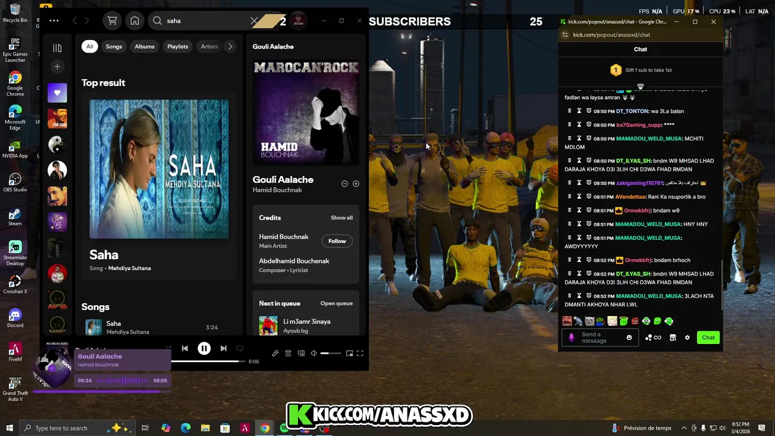The width and height of the screenshot is (775, 436).
Task: Click the chat voice microphone icon
Action: click(572, 337)
